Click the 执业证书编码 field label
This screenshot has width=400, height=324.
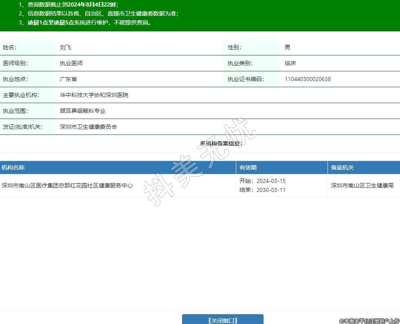tap(246, 79)
